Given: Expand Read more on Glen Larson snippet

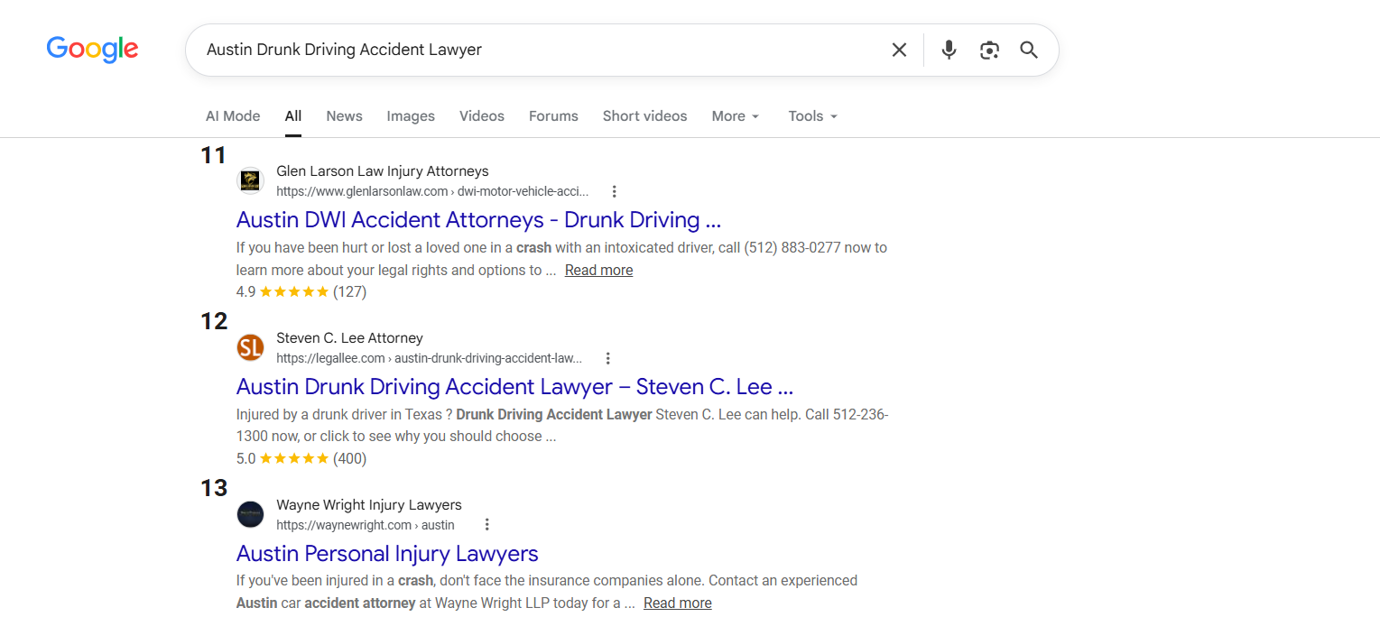Looking at the screenshot, I should (x=598, y=270).
